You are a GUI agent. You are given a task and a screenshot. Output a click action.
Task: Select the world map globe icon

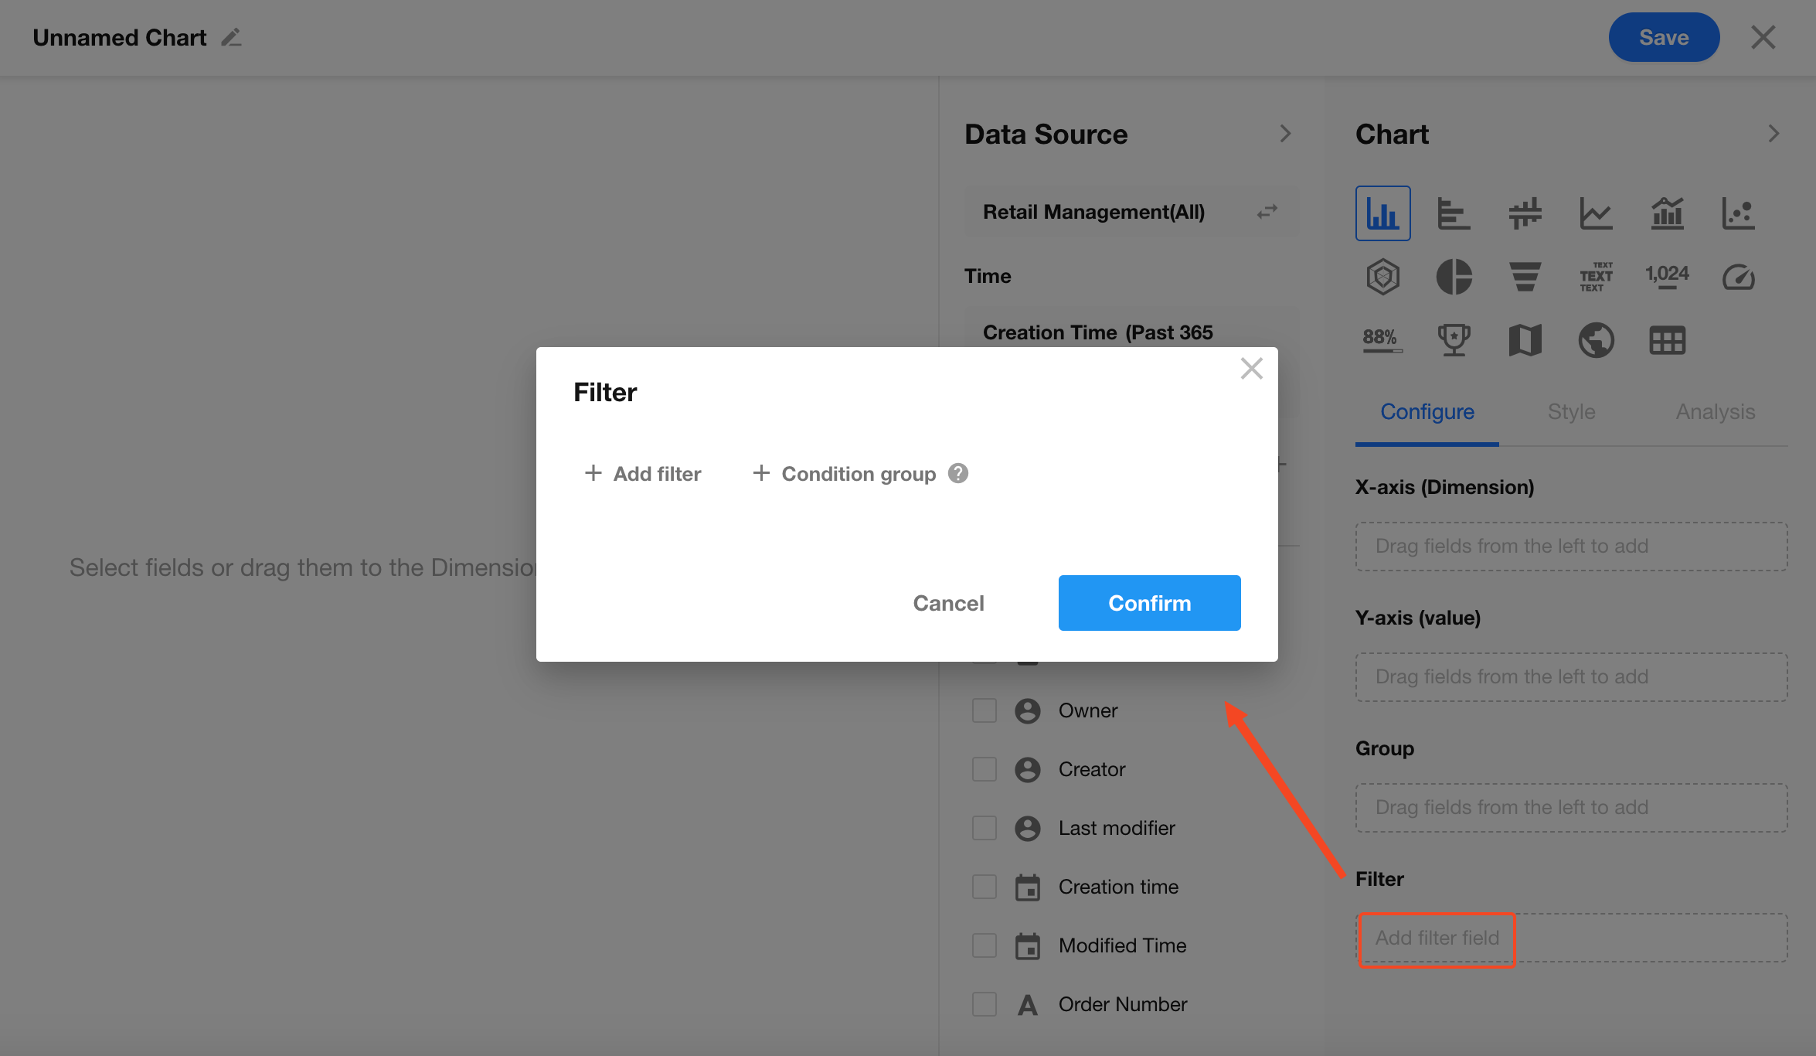[x=1596, y=340]
